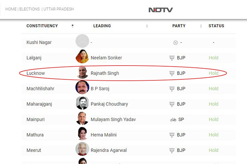
Task: Open the Hema Malini photo thumbnail
Action: [x=82, y=134]
